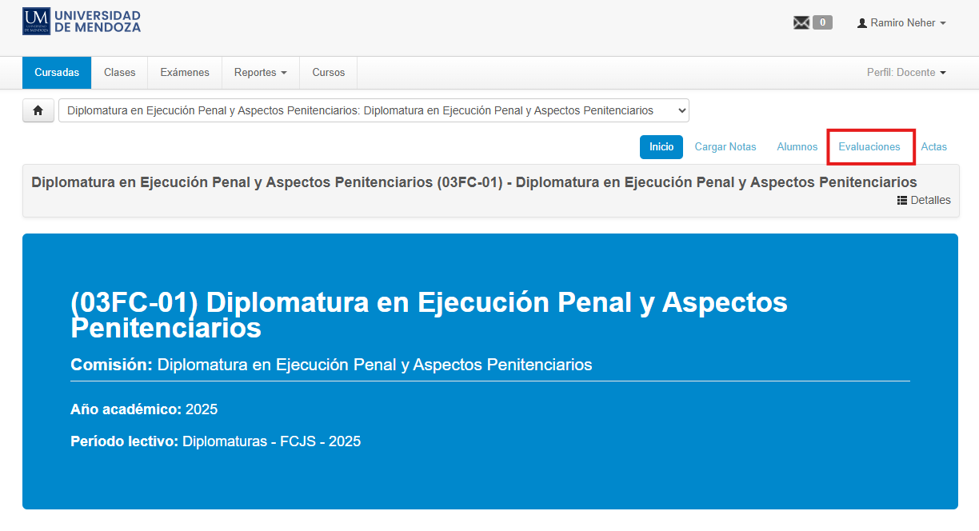Click the gray panel course title heading
This screenshot has width=979, height=531.
point(474,182)
